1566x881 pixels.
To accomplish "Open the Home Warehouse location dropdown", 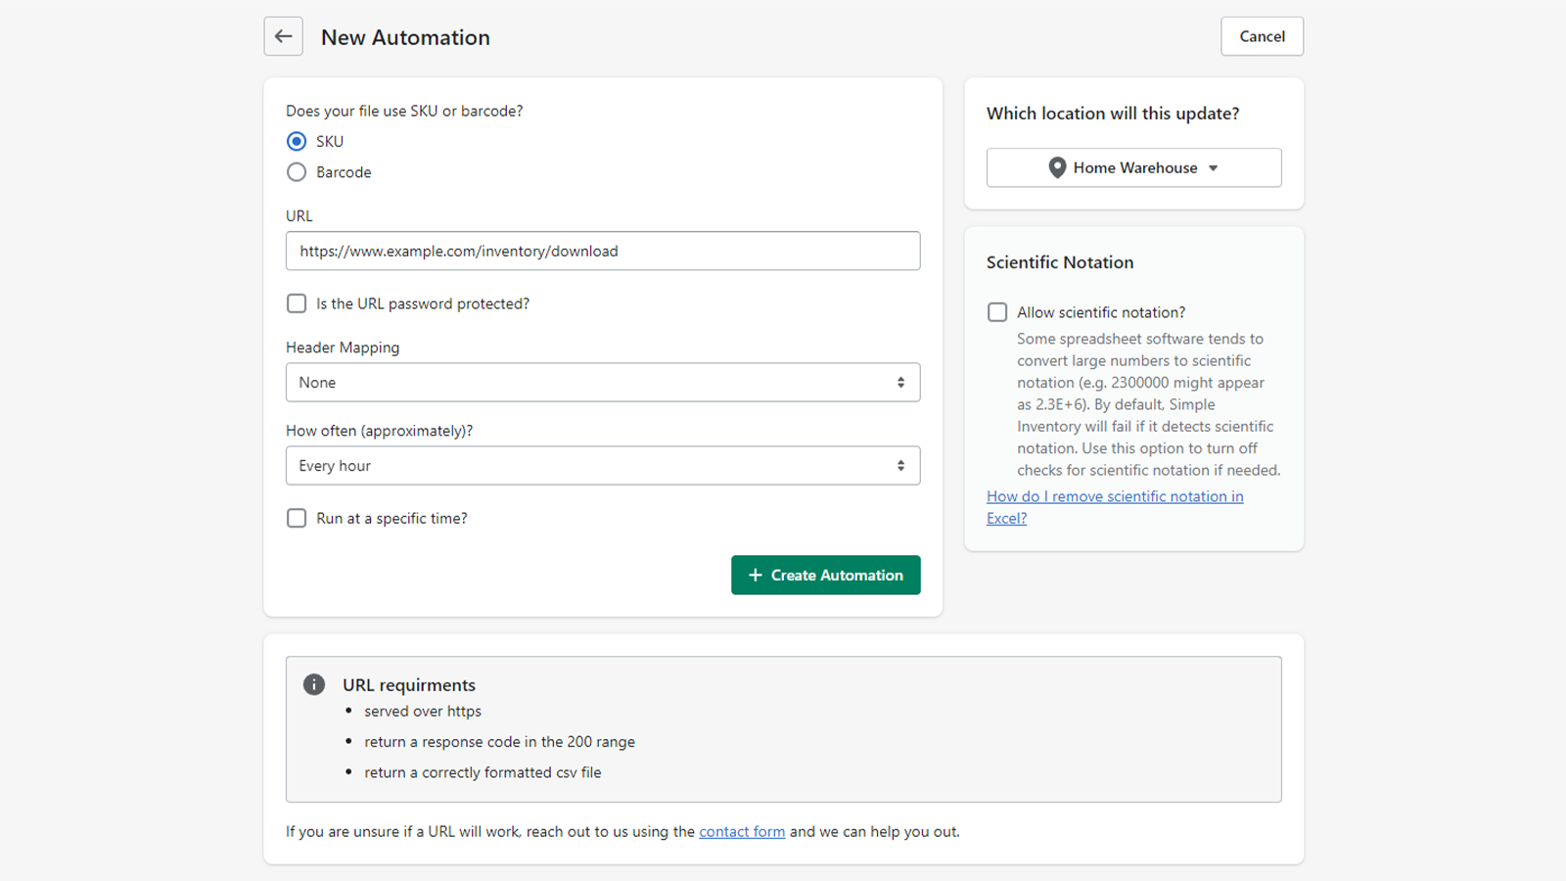I will tap(1133, 167).
